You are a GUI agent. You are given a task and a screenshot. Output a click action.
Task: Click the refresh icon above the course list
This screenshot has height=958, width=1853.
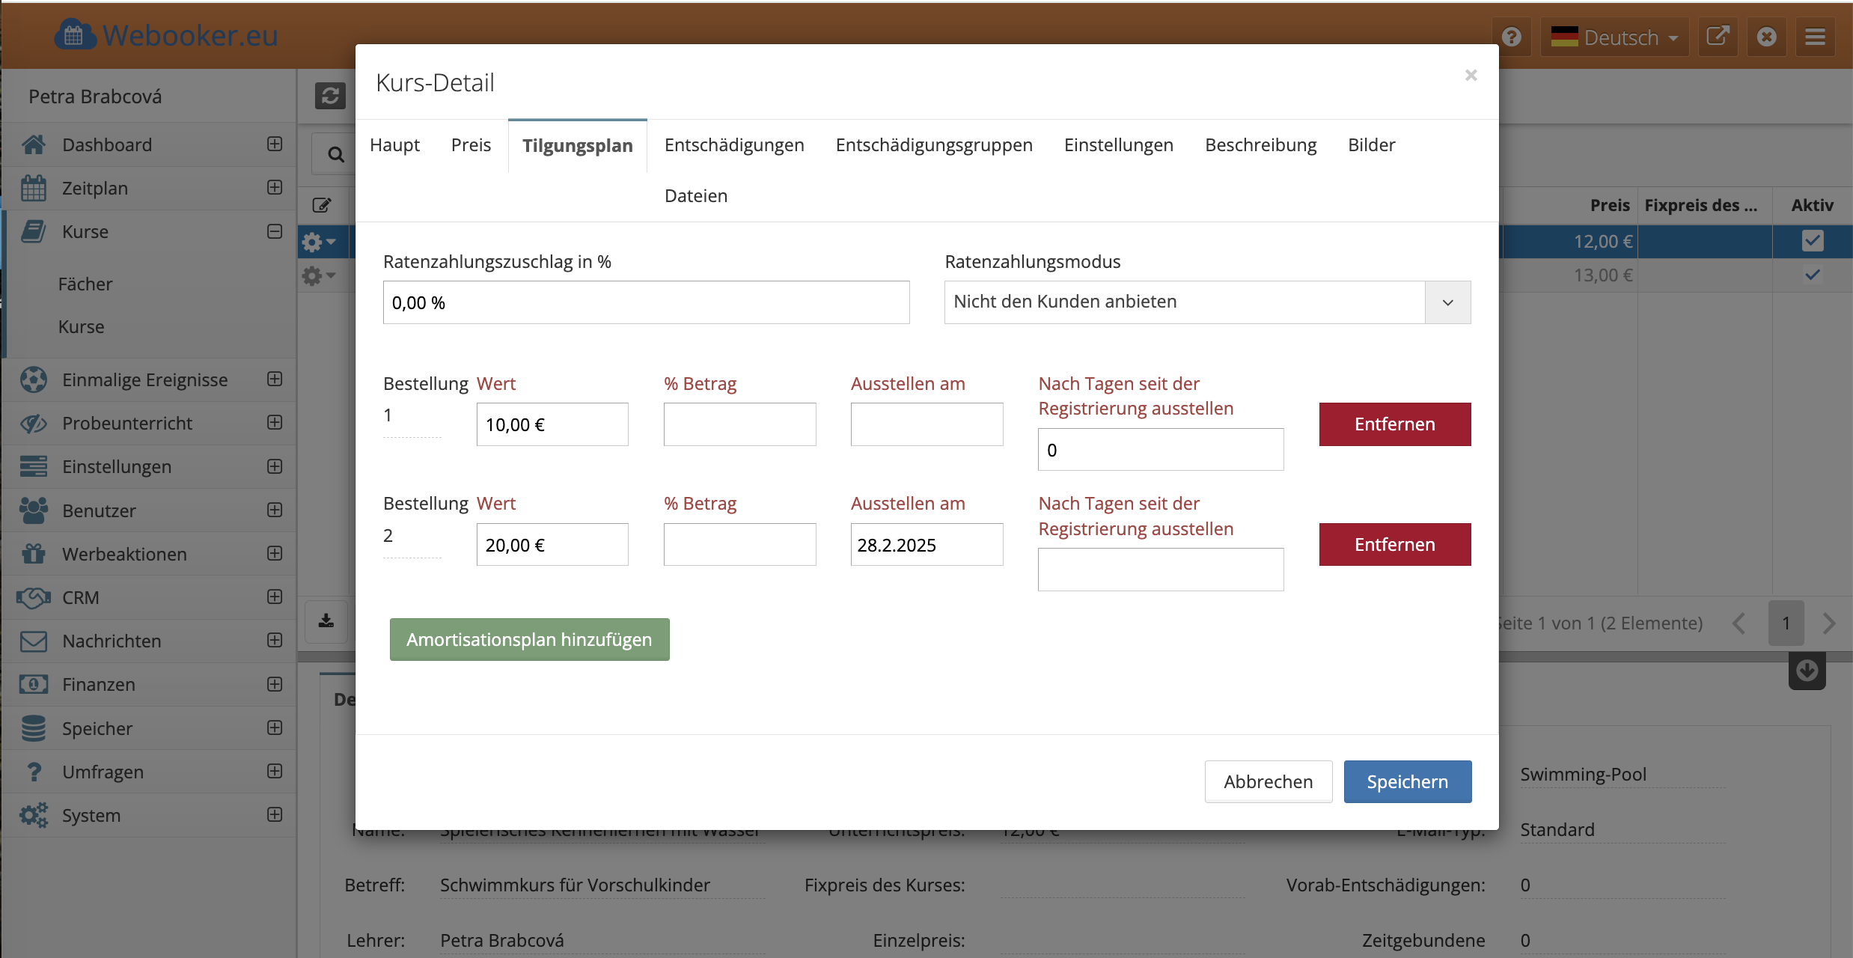pos(330,96)
